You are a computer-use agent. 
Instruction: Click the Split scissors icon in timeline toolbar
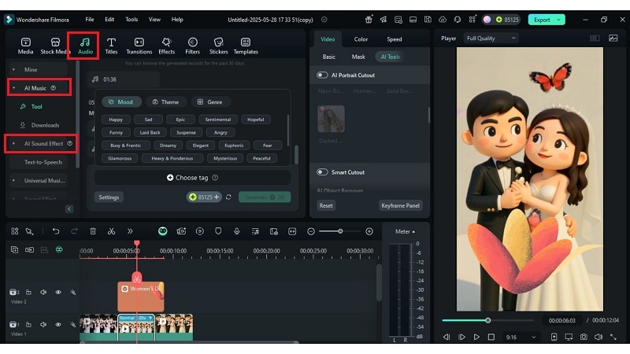point(111,231)
